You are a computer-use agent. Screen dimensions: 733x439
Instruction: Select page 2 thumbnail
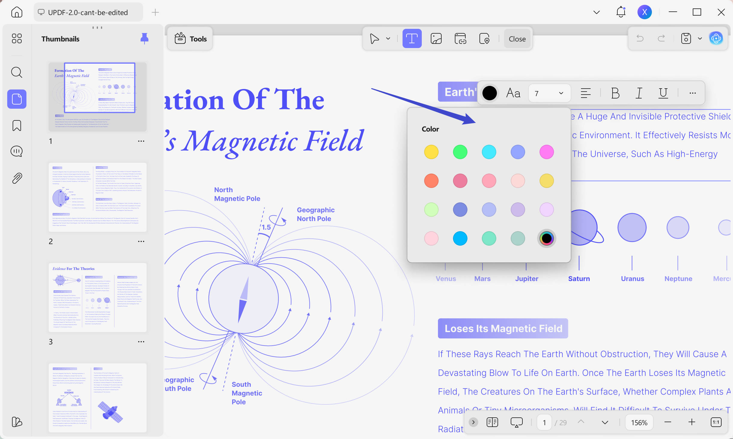click(98, 197)
